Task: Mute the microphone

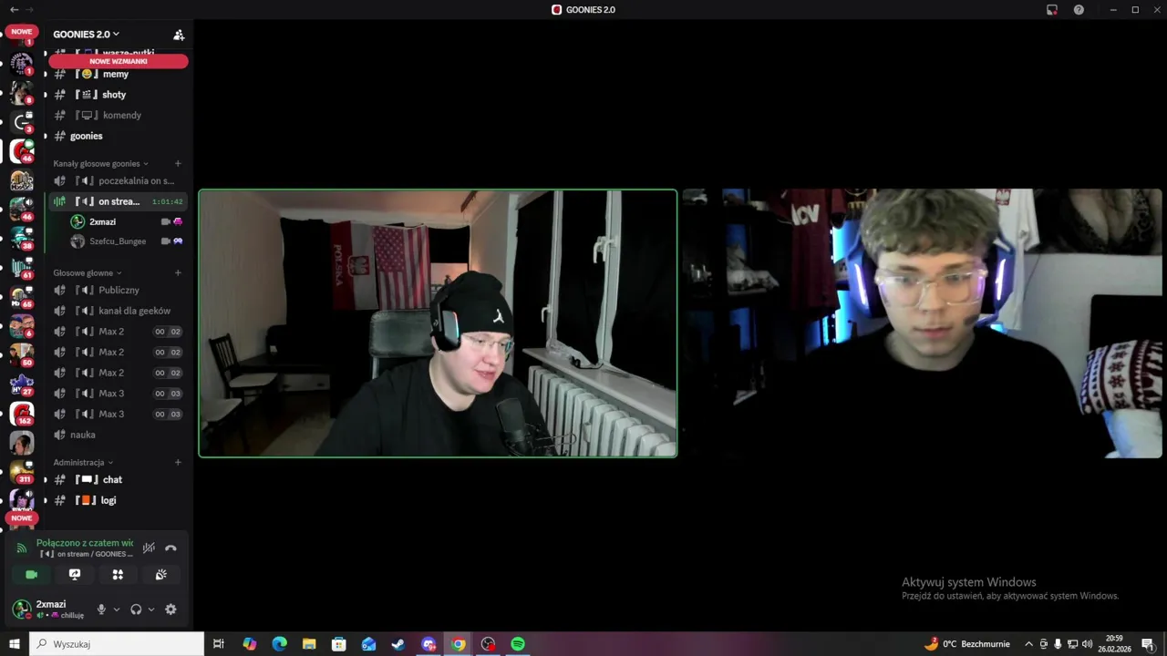Action: [x=101, y=610]
